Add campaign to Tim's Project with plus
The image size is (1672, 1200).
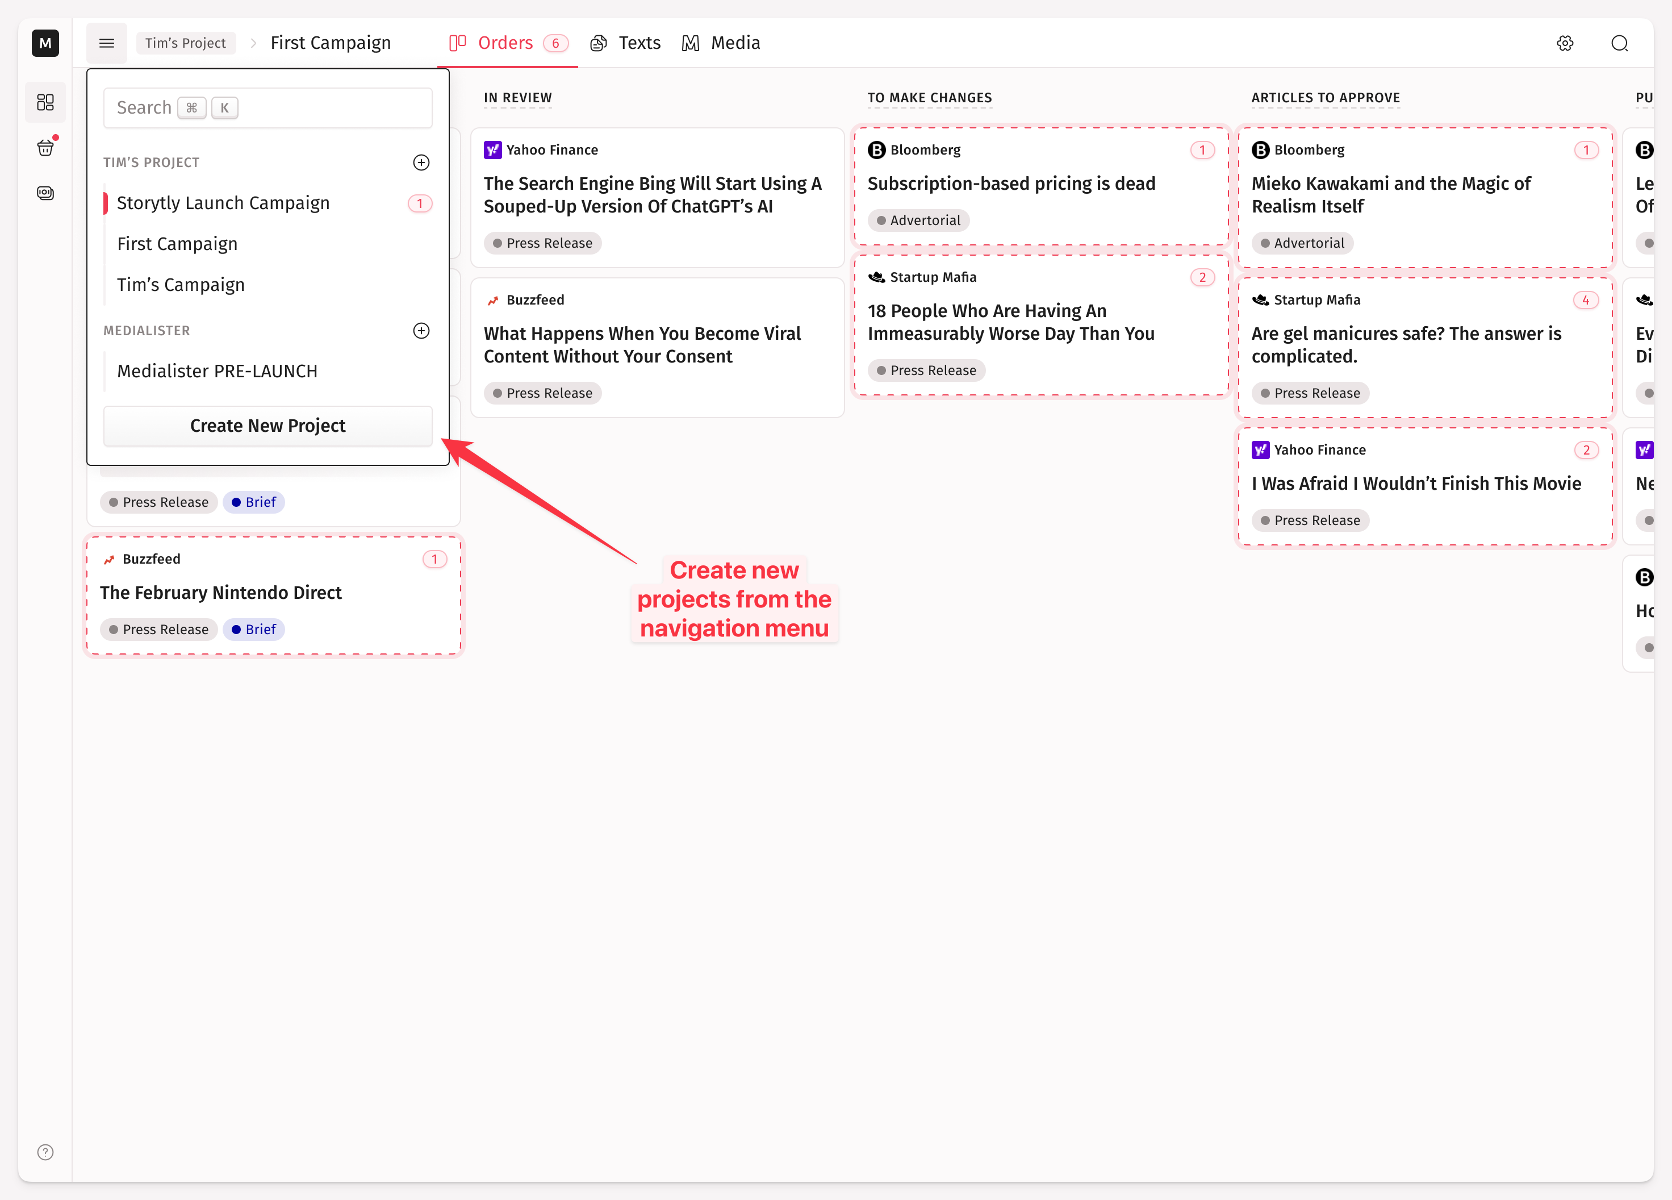tap(421, 163)
